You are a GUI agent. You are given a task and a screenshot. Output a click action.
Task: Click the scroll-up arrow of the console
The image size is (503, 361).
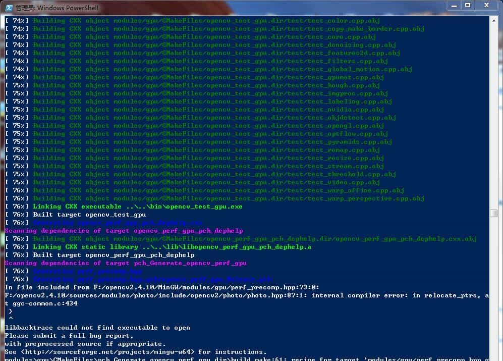coord(493,20)
